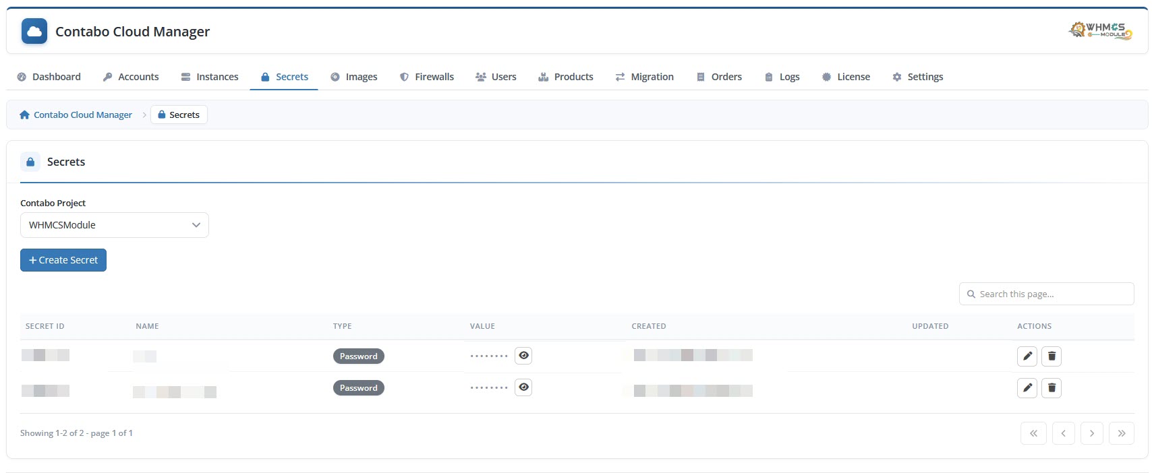View the Orders tab
Image resolution: width=1152 pixels, height=473 pixels.
719,77
